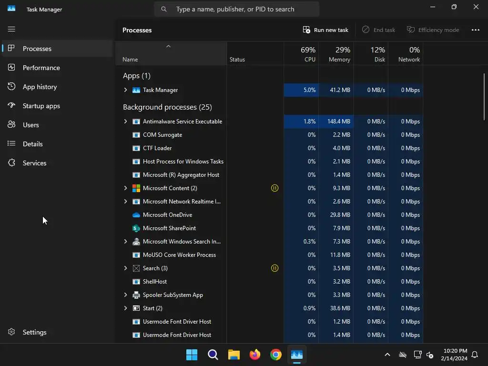Click the Background processes (25) heading
Image resolution: width=488 pixels, height=366 pixels.
[167, 107]
